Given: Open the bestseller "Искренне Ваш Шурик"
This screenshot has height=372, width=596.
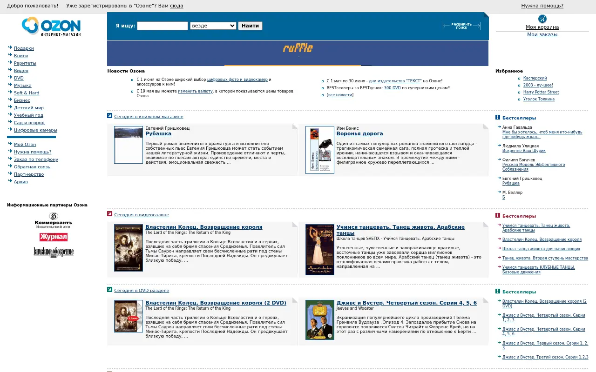Looking at the screenshot, I should (x=524, y=151).
